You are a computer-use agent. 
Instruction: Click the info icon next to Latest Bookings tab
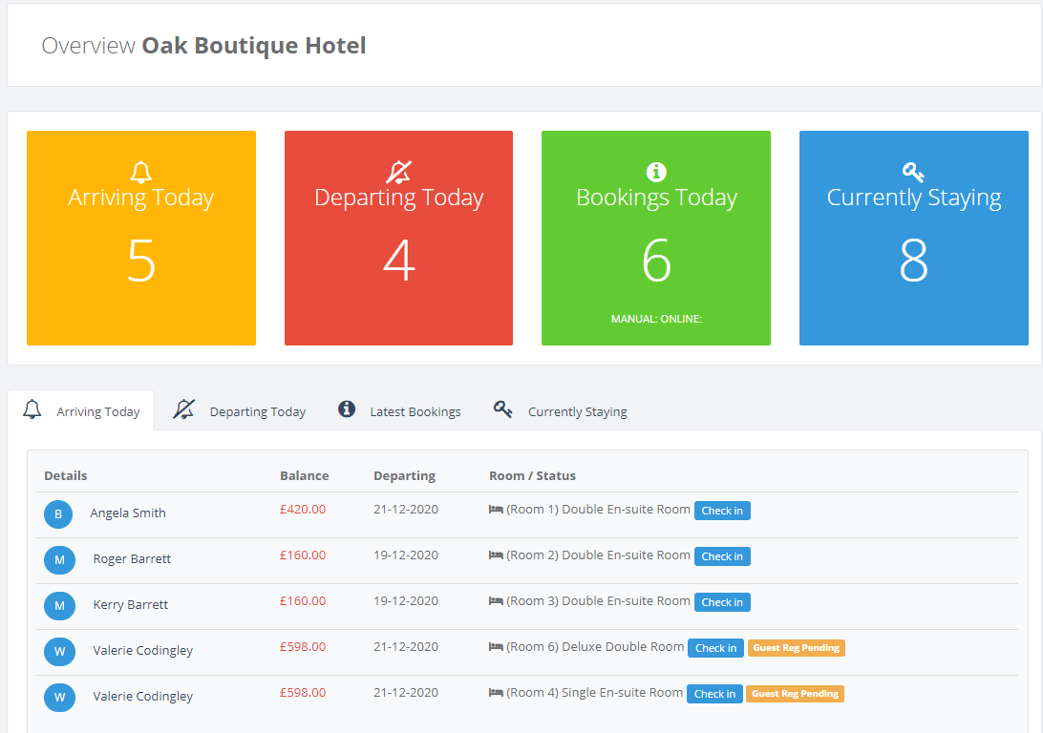(346, 409)
